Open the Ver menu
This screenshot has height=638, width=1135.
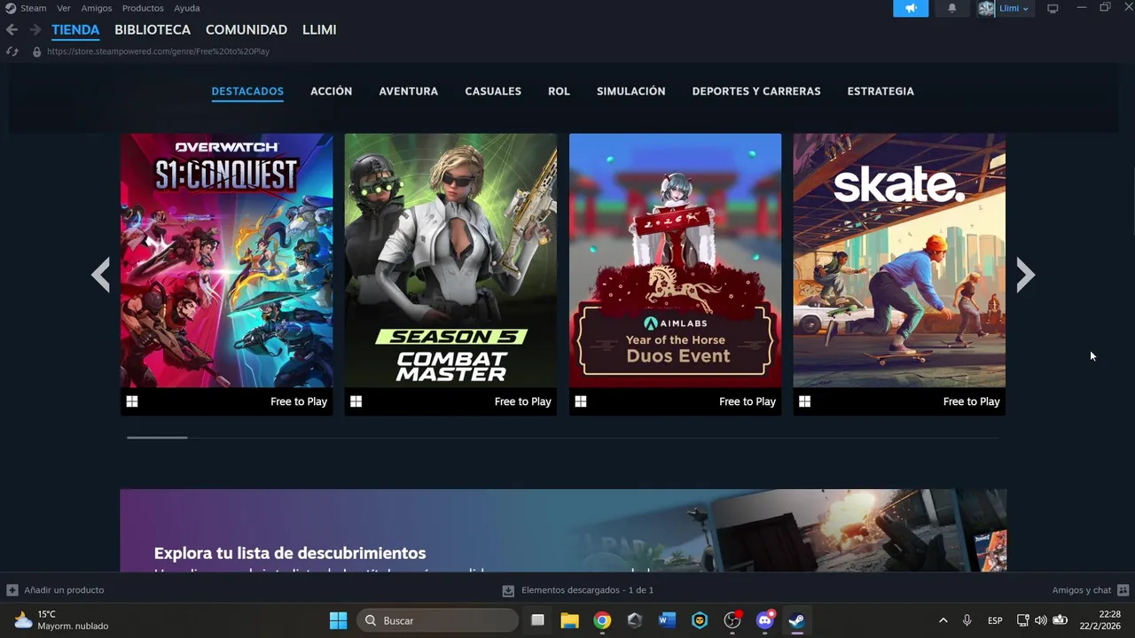tap(64, 8)
